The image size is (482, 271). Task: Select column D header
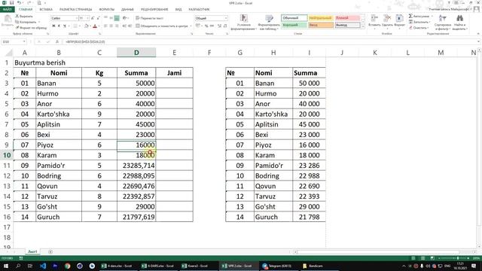pyautogui.click(x=136, y=53)
